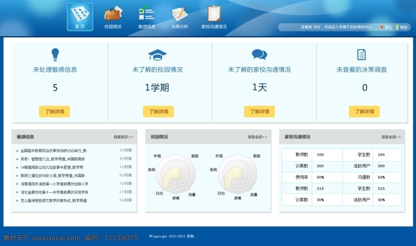Image resolution: width=416 pixels, height=246 pixels.
Task: Open news item 教研之道在放与收之间_教学频道_中国教
Action: pos(53,176)
